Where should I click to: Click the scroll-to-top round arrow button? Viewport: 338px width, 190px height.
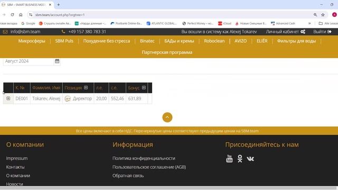pyautogui.click(x=167, y=117)
